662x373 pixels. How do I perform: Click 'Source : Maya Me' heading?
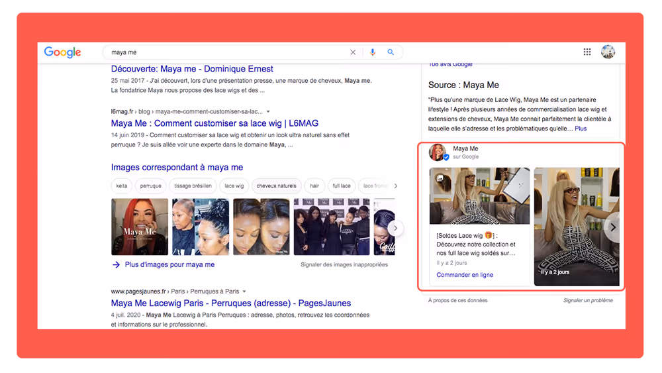(463, 85)
